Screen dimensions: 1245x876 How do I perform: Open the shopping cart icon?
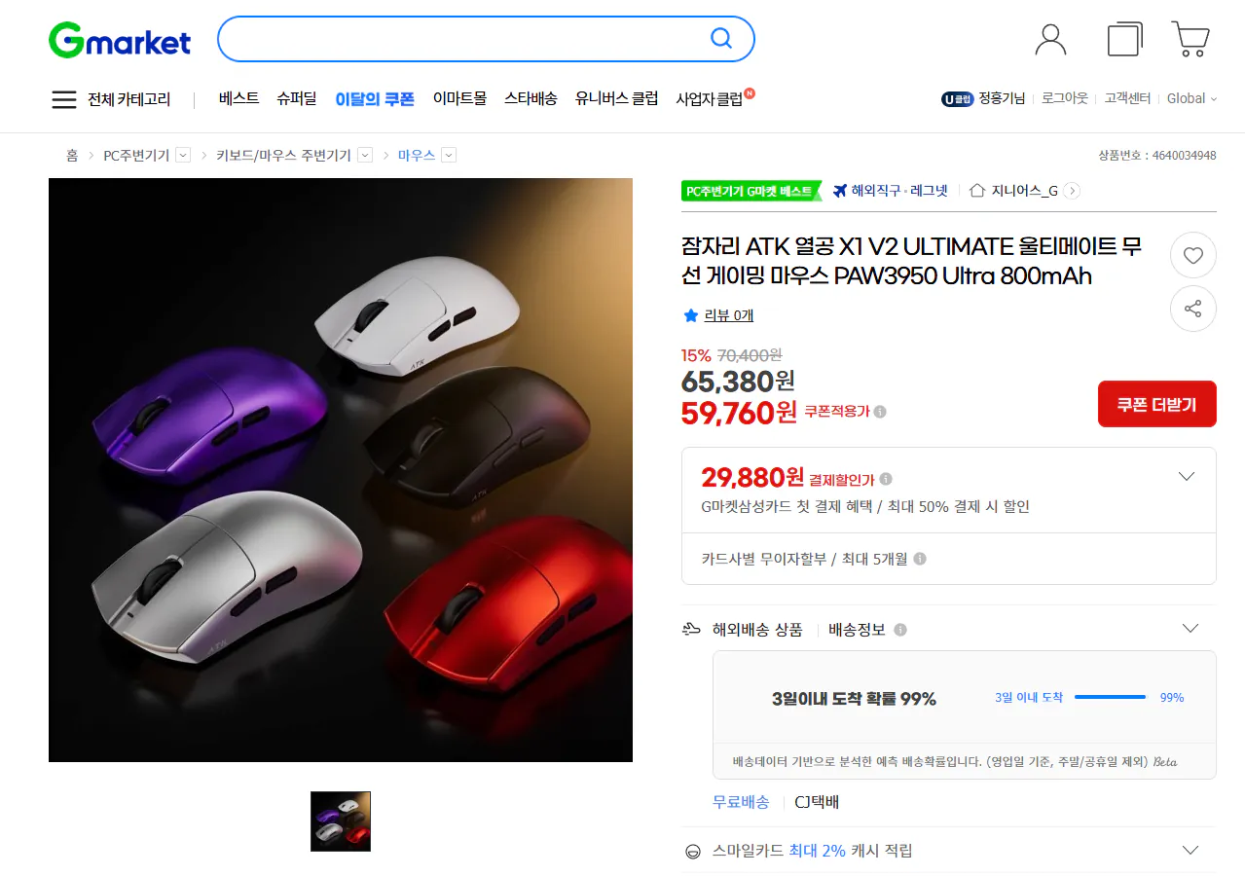(x=1190, y=39)
